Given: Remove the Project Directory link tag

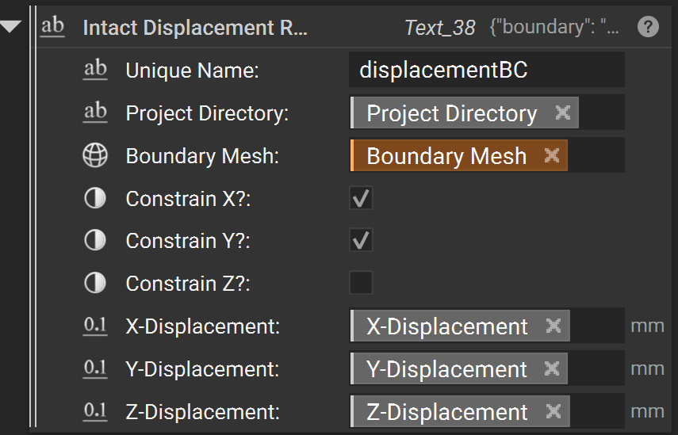Looking at the screenshot, I should pos(563,113).
